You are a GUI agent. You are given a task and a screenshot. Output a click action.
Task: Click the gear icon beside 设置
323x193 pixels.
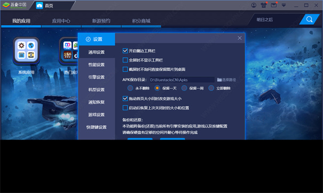click(x=88, y=39)
